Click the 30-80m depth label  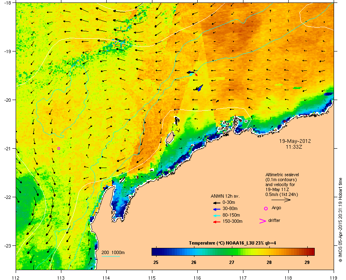(x=230, y=208)
